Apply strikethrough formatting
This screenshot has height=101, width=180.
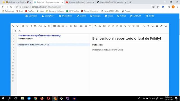[x=27, y=26]
